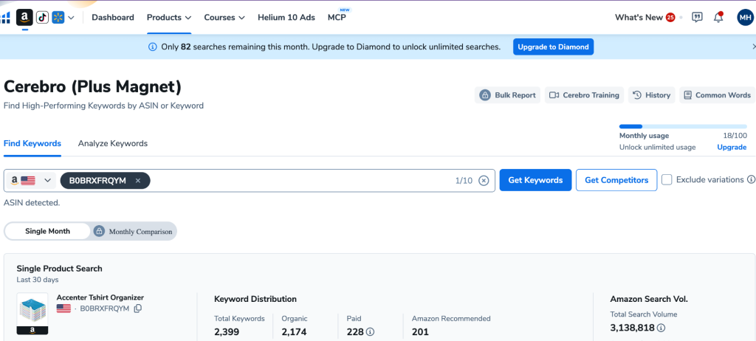The image size is (756, 341).
Task: Open the feedback chat icon
Action: tap(697, 18)
